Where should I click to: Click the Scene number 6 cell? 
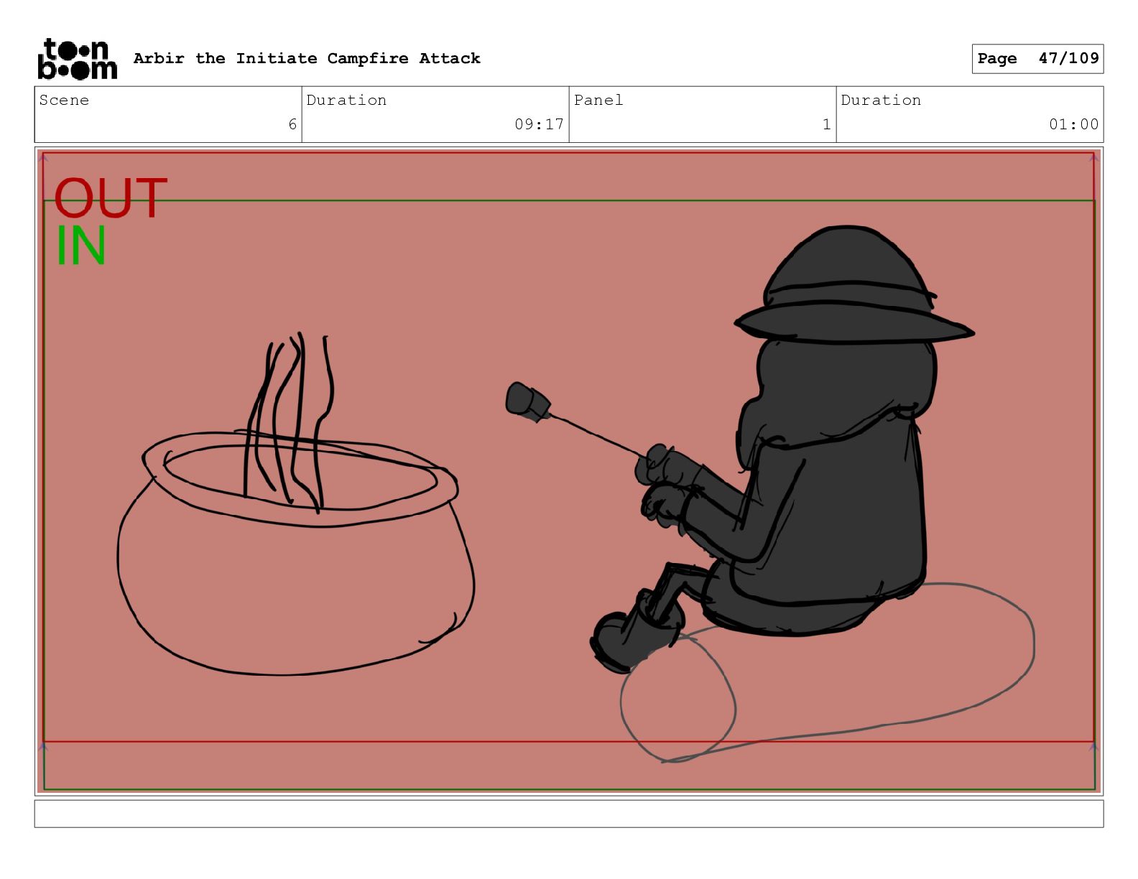tap(168, 114)
